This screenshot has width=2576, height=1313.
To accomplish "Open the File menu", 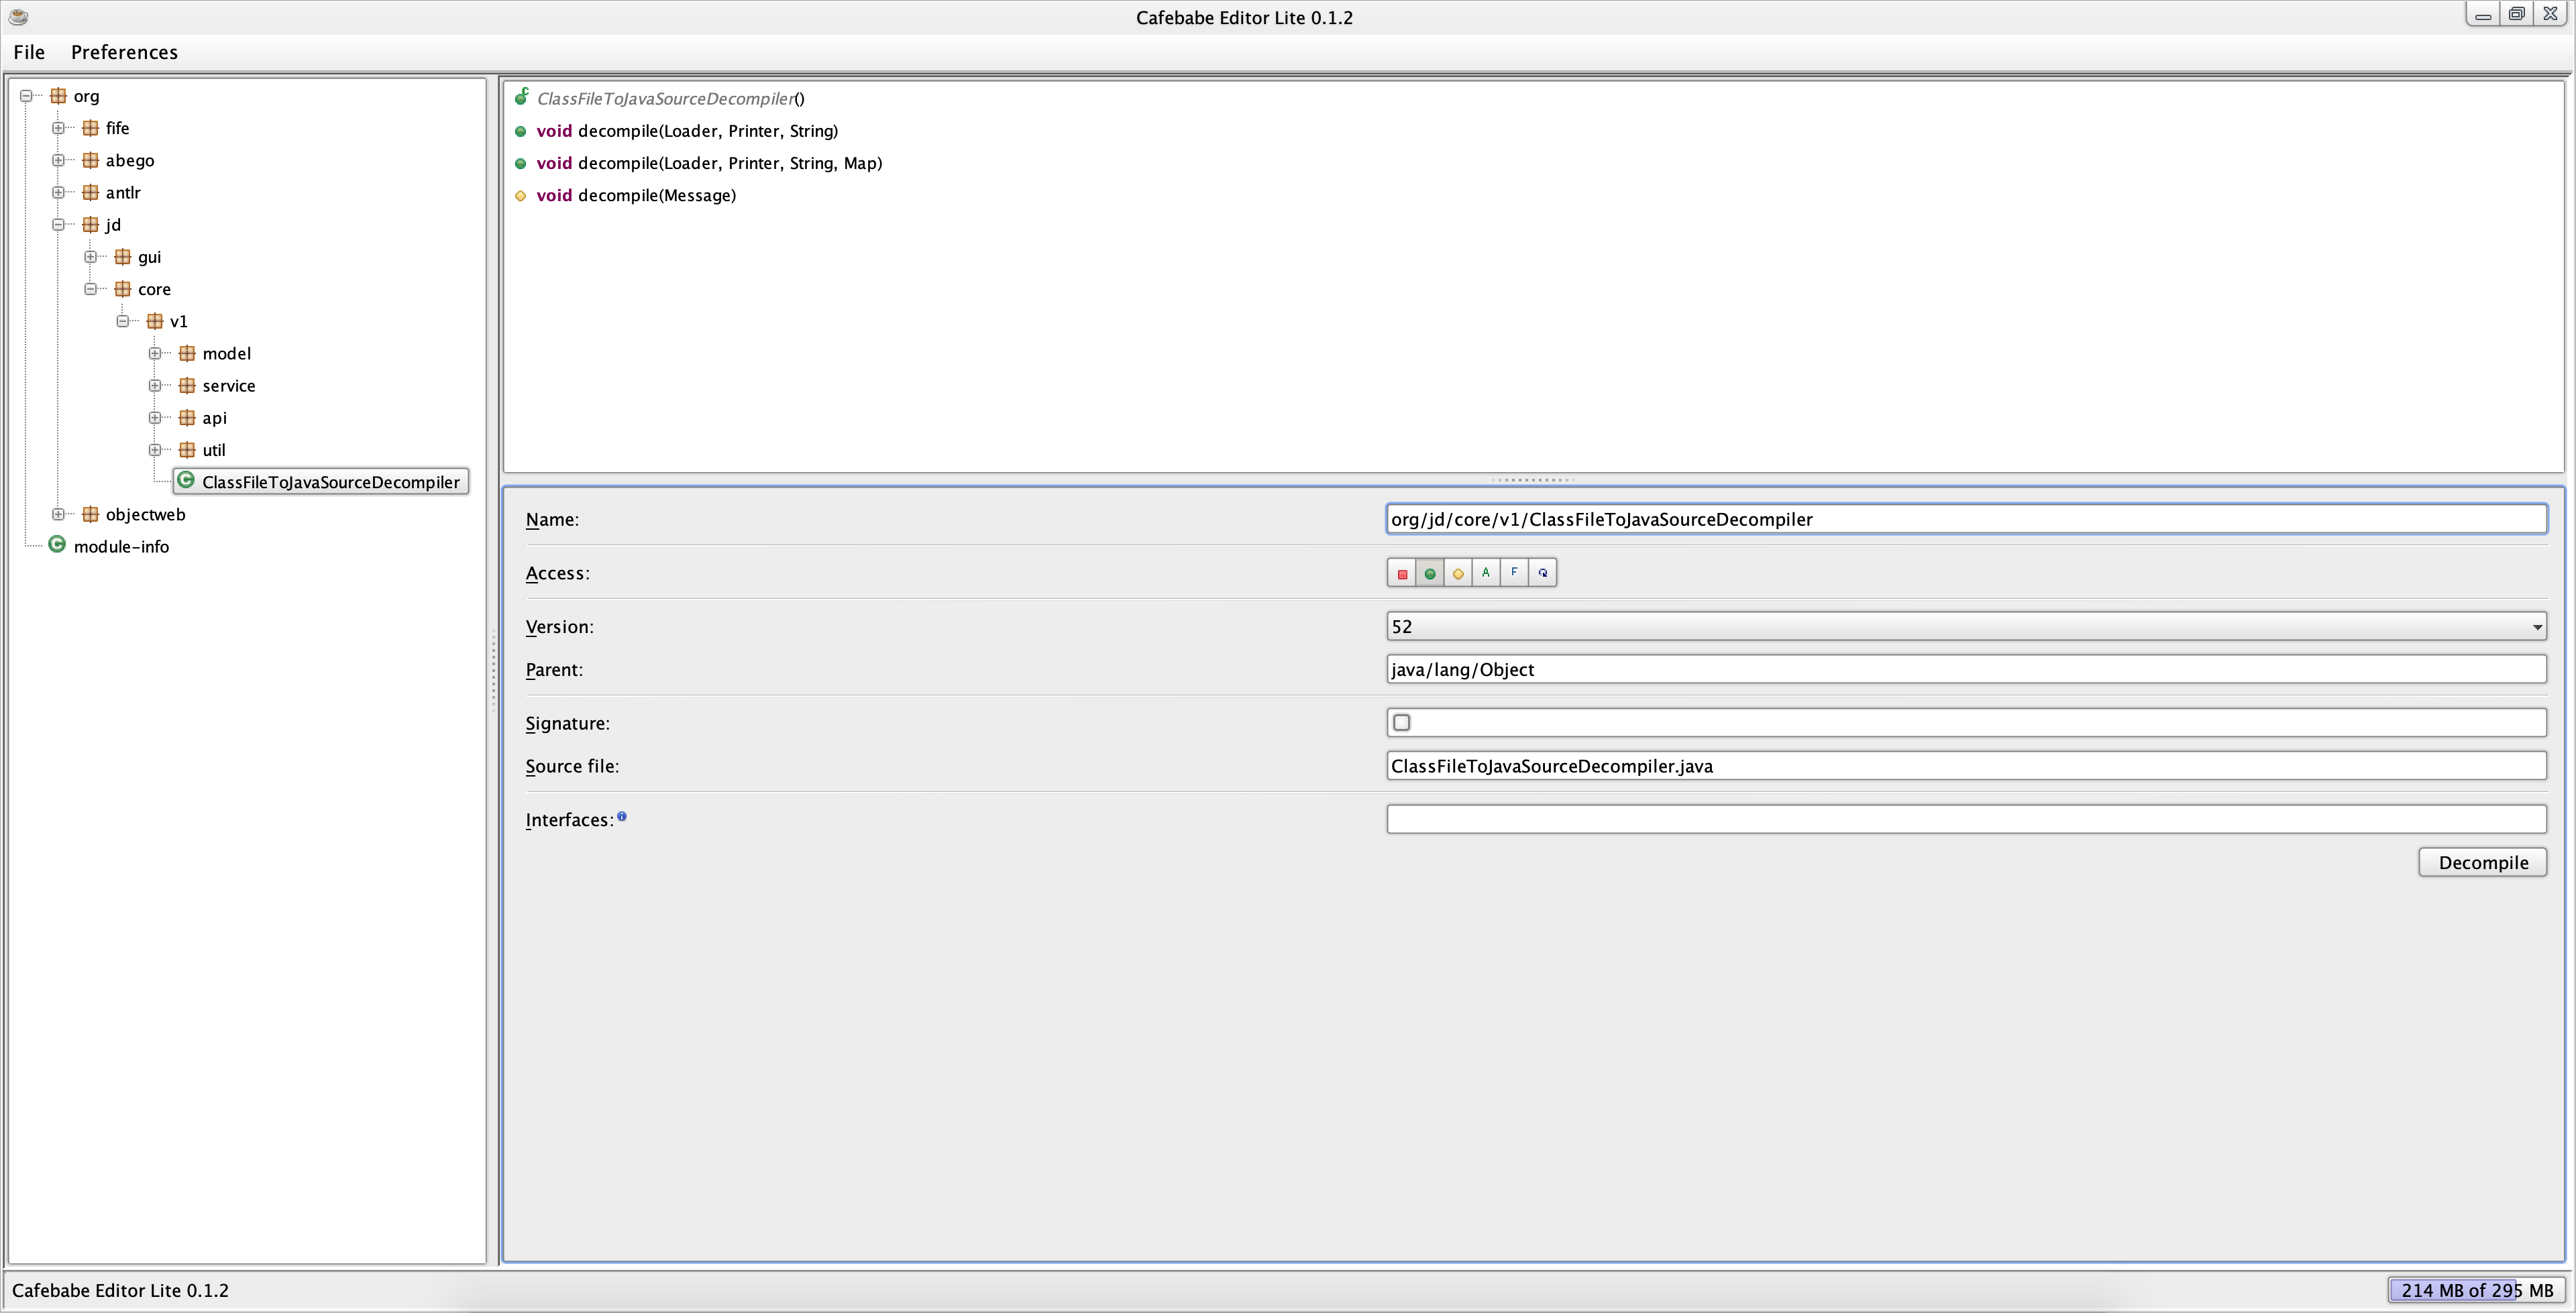I will (29, 52).
